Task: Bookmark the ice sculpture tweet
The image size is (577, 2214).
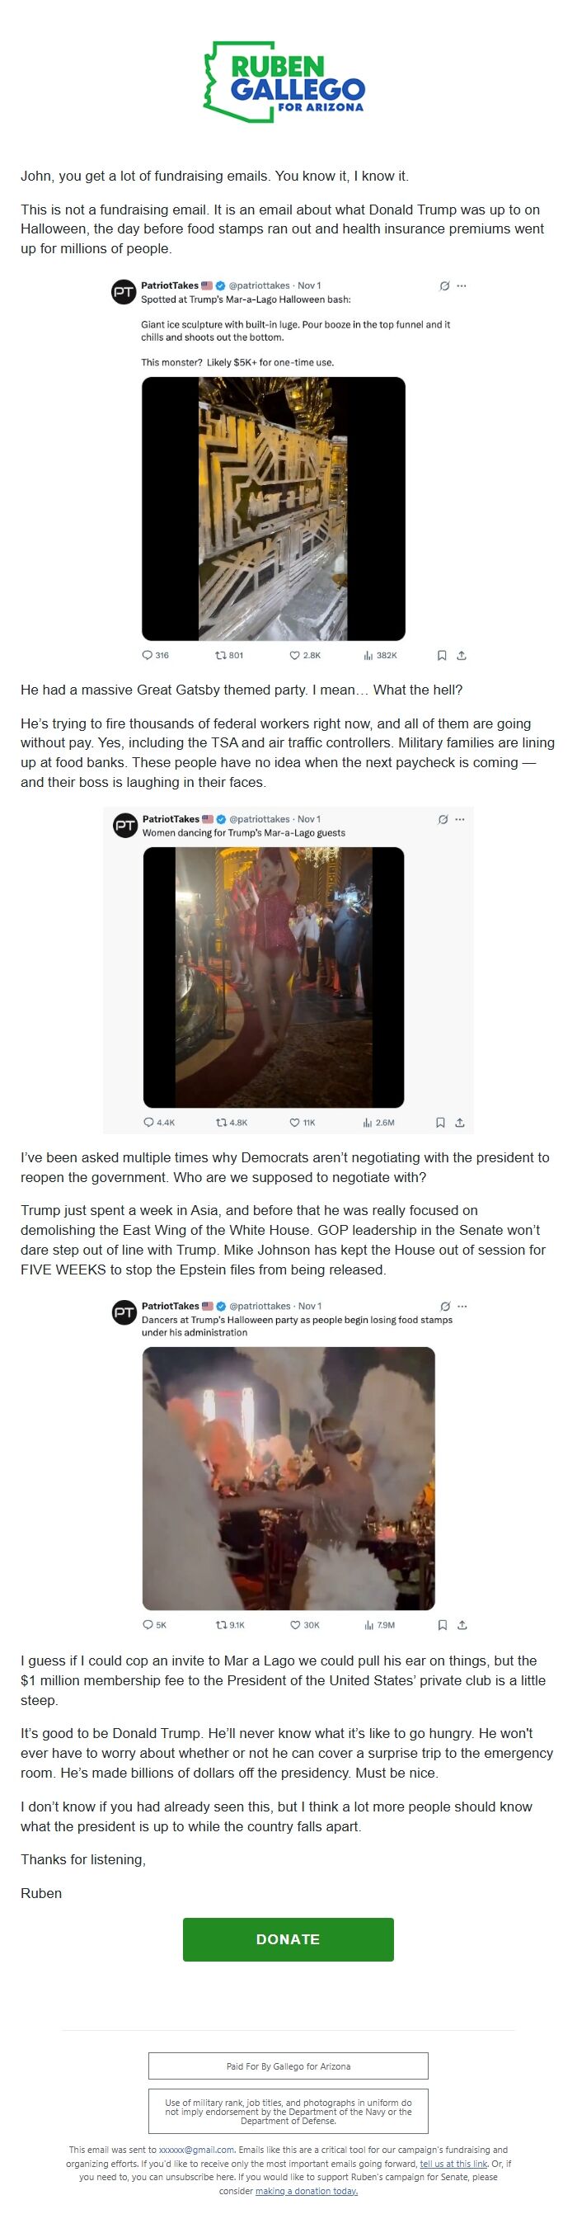Action: click(x=441, y=656)
